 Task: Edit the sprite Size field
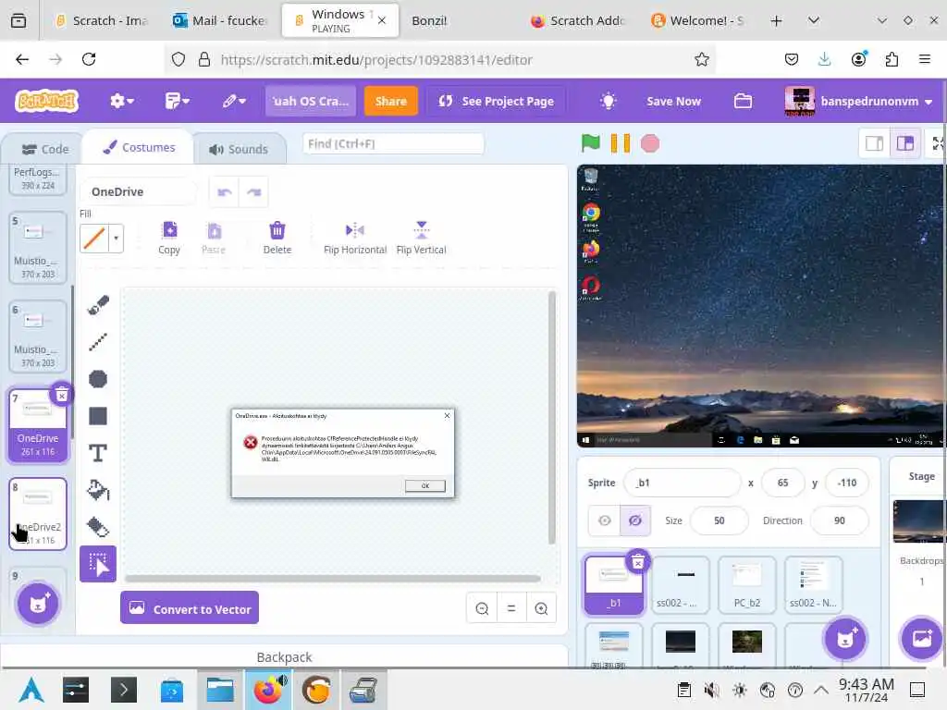pos(719,520)
